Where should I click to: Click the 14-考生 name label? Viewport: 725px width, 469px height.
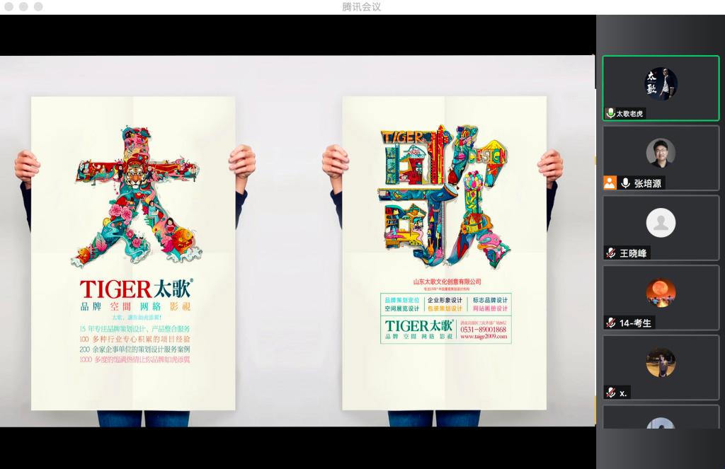point(635,323)
